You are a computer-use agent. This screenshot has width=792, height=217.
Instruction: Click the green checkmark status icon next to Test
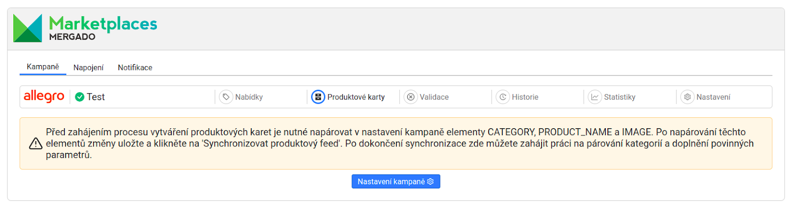[x=80, y=97]
